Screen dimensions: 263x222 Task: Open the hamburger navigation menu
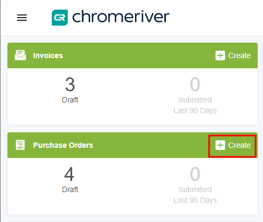click(22, 18)
